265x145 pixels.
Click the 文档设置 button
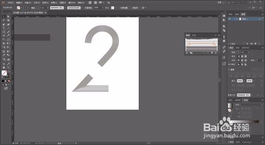[x=124, y=8]
